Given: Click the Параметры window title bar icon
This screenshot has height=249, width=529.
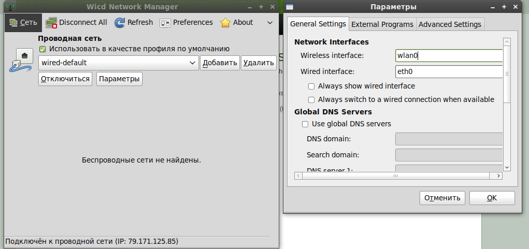Looking at the screenshot, I should click(x=290, y=7).
